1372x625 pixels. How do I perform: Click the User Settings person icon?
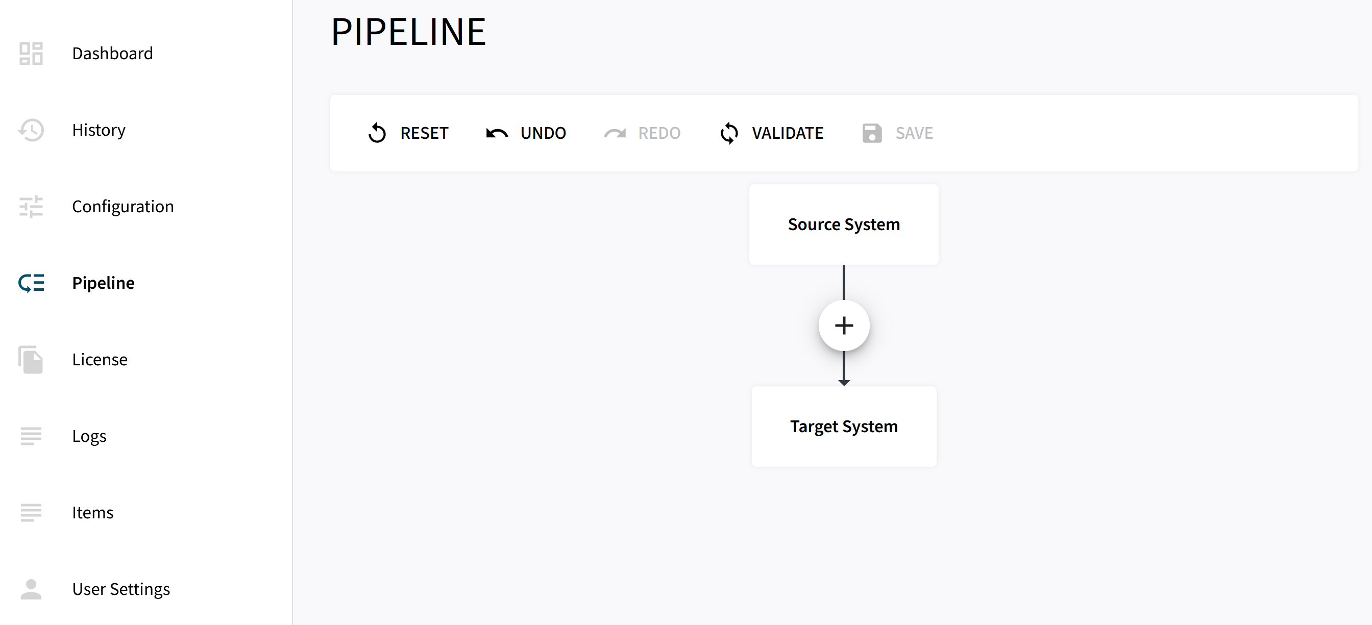click(31, 589)
